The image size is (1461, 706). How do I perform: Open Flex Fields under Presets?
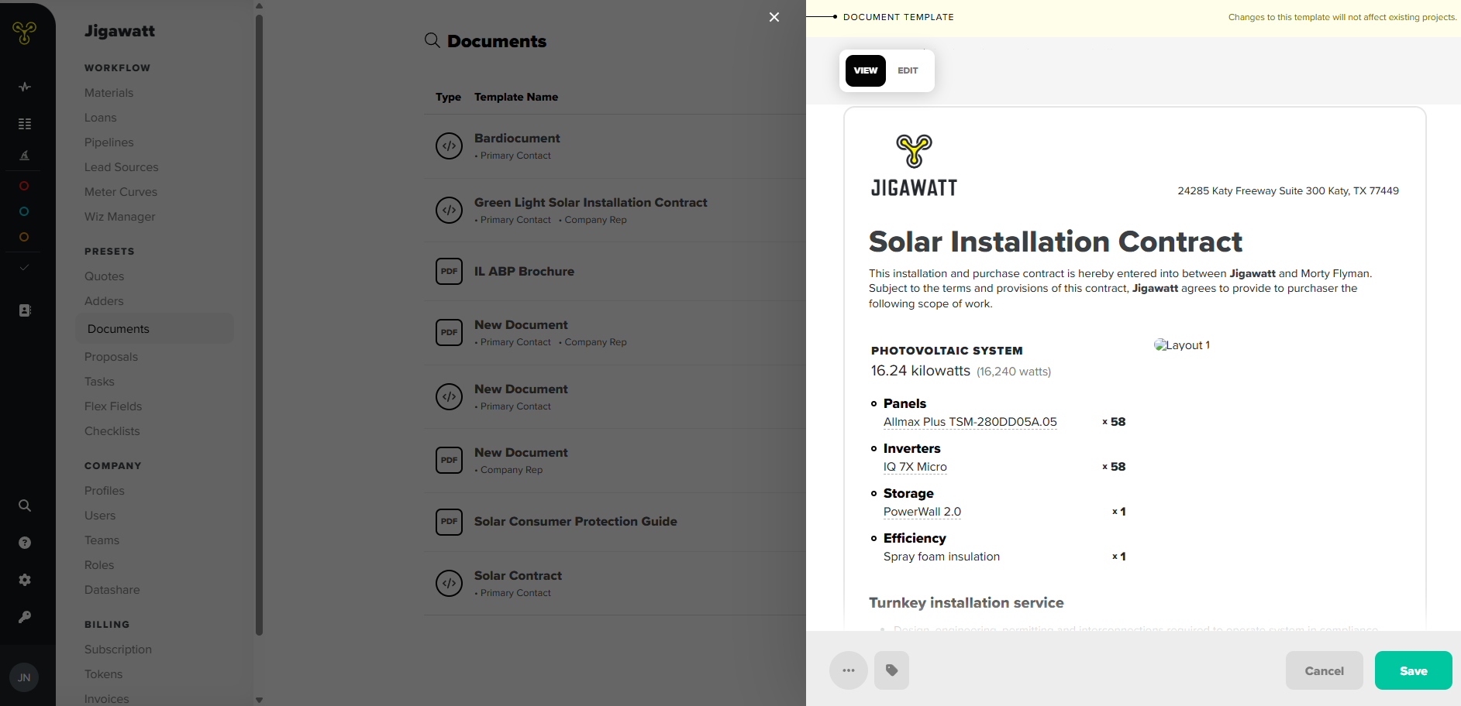point(113,406)
